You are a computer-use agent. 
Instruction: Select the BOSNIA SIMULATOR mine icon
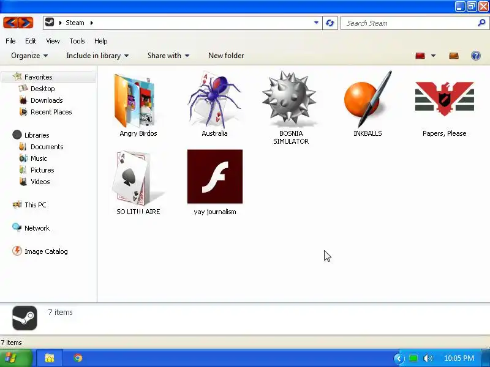tap(289, 97)
